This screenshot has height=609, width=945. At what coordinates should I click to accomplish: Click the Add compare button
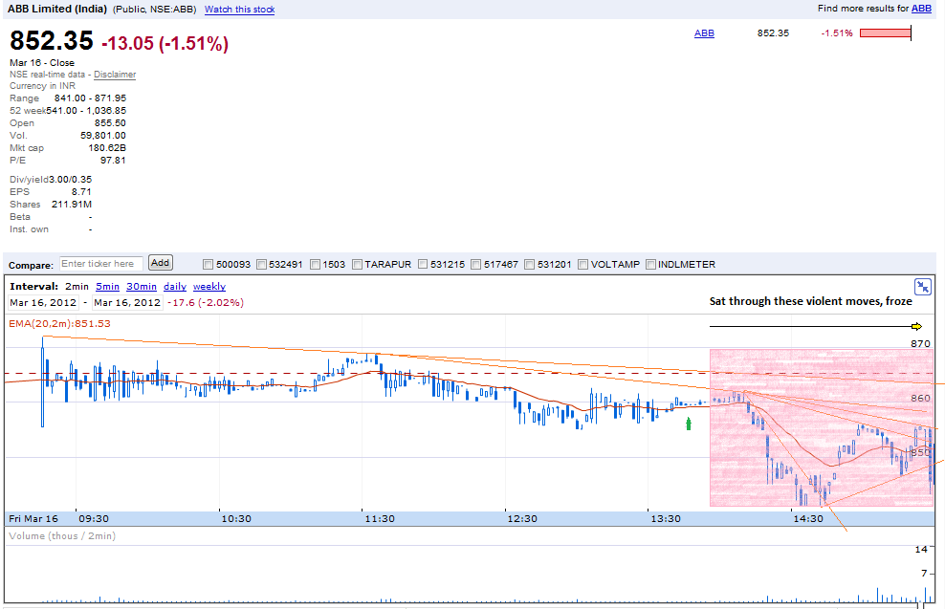161,263
